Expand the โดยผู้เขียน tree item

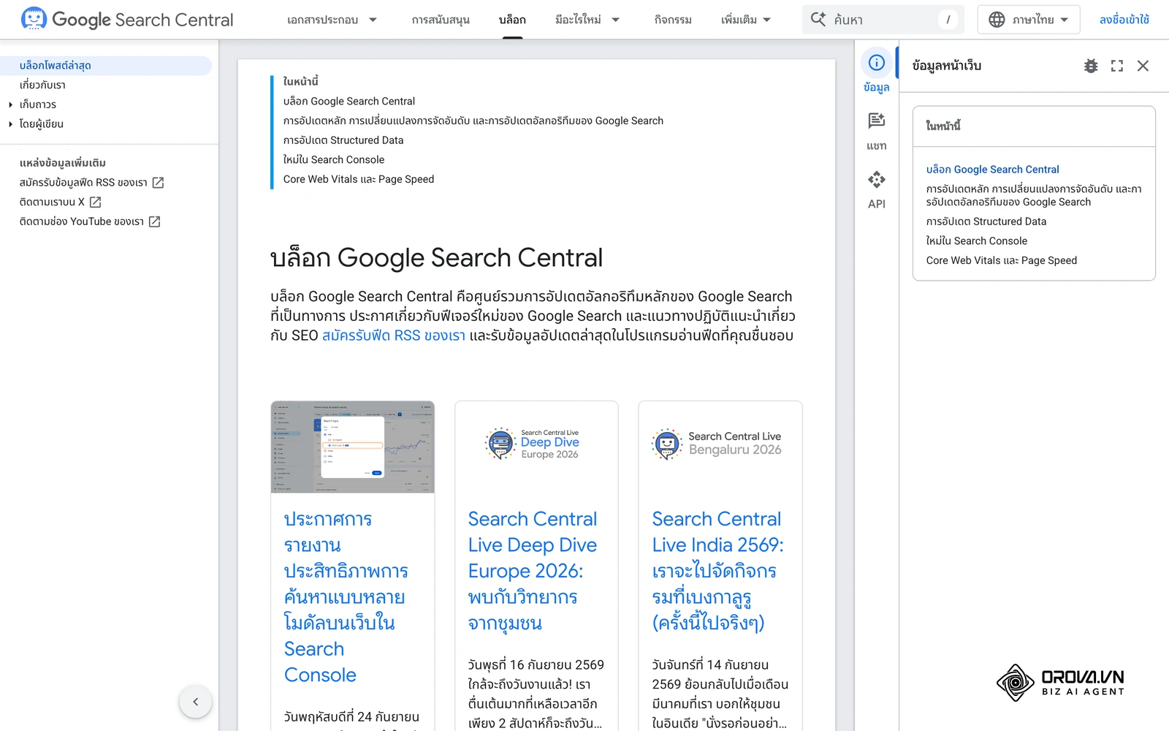[x=11, y=124]
